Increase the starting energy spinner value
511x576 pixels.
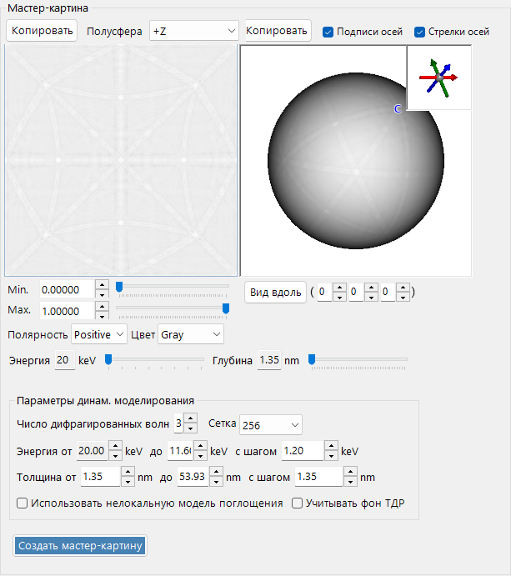[115, 446]
